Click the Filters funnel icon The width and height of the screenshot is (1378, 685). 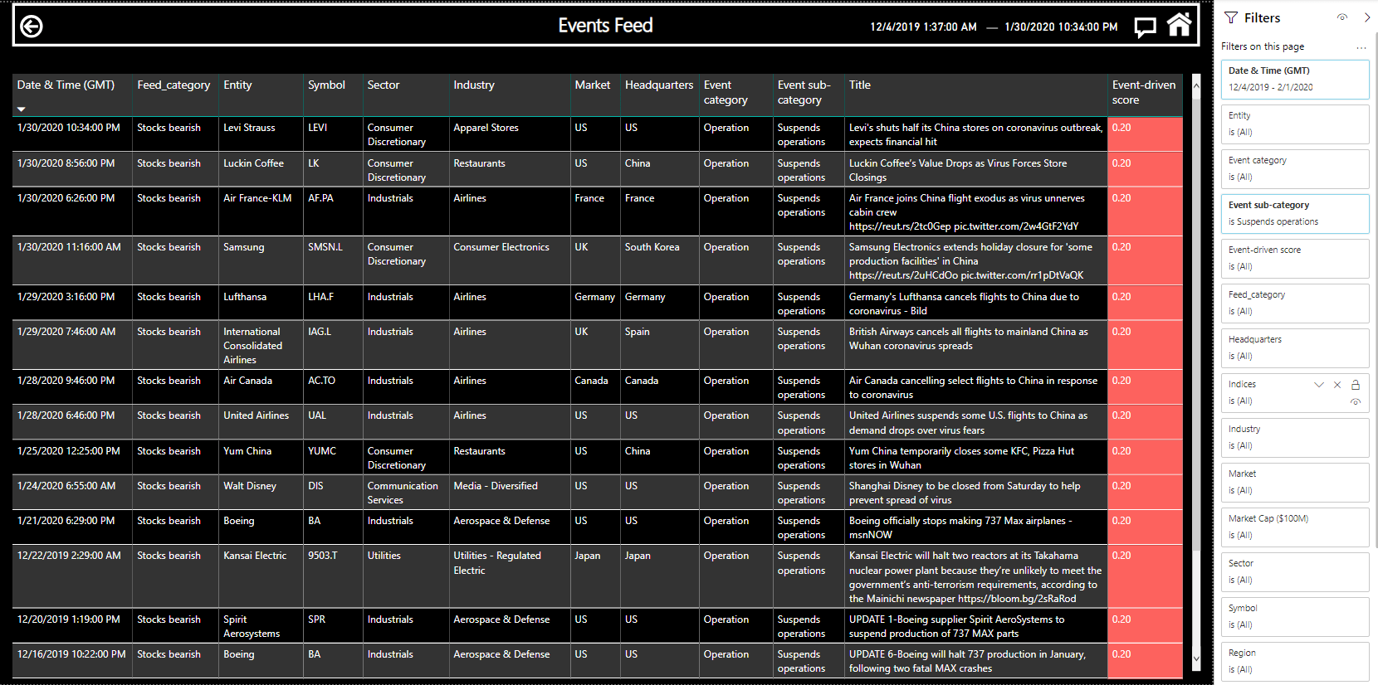(1231, 18)
